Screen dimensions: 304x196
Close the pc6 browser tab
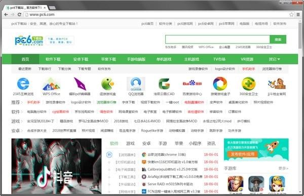(45, 8)
